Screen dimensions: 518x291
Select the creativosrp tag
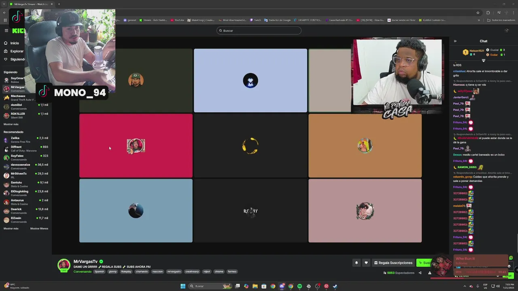192,272
